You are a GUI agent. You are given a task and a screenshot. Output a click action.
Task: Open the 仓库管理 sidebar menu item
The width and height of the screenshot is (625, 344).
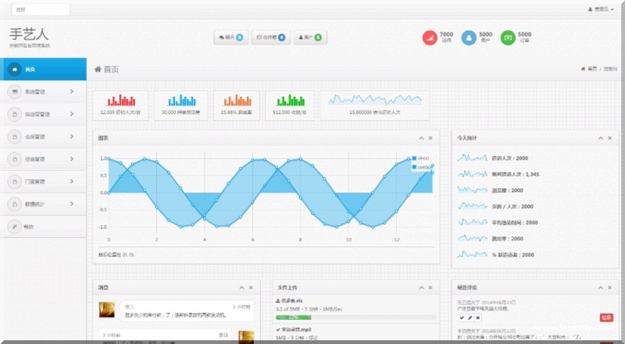coord(42,137)
